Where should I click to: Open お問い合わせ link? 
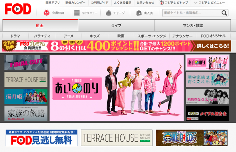point(145,3)
